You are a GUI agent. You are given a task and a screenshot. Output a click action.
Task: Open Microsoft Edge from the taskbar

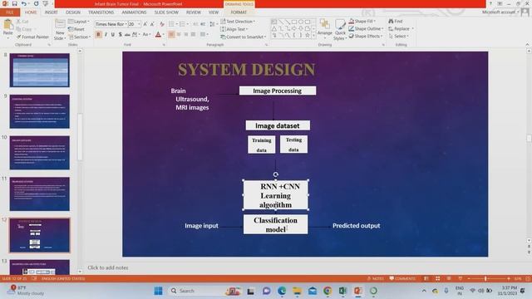[x=282, y=291]
